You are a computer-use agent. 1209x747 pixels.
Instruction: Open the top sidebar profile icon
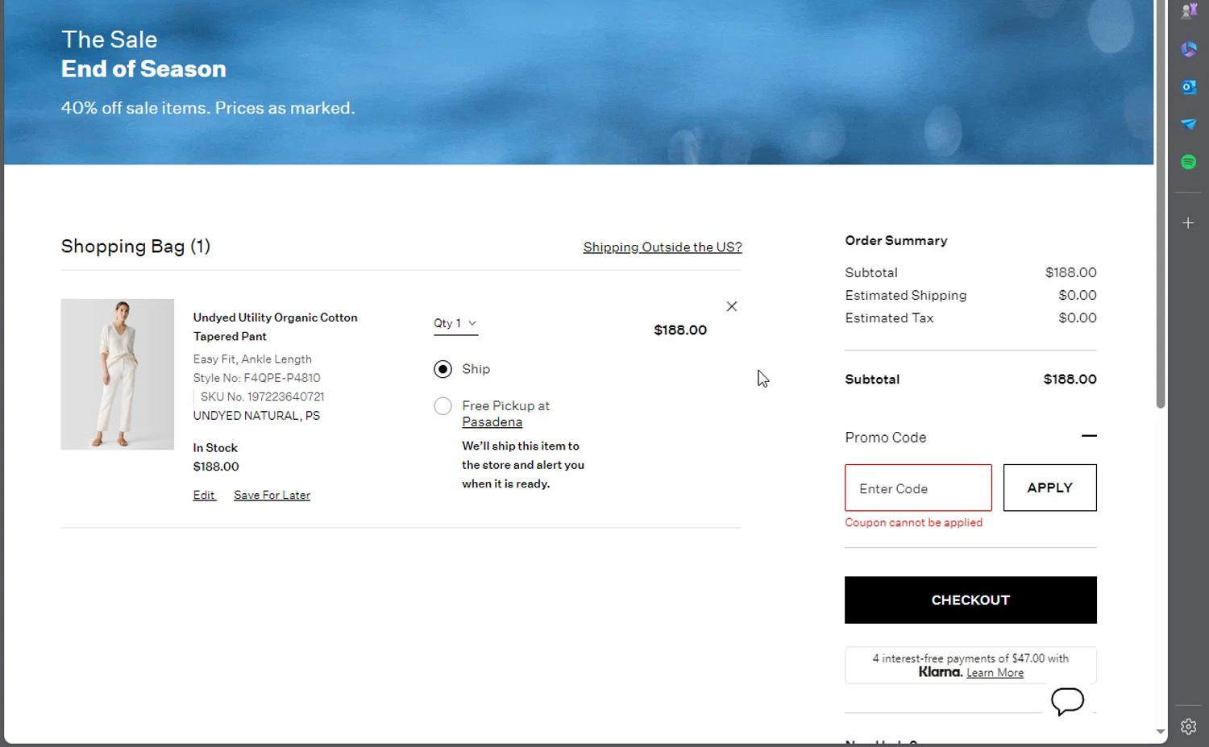(x=1189, y=10)
